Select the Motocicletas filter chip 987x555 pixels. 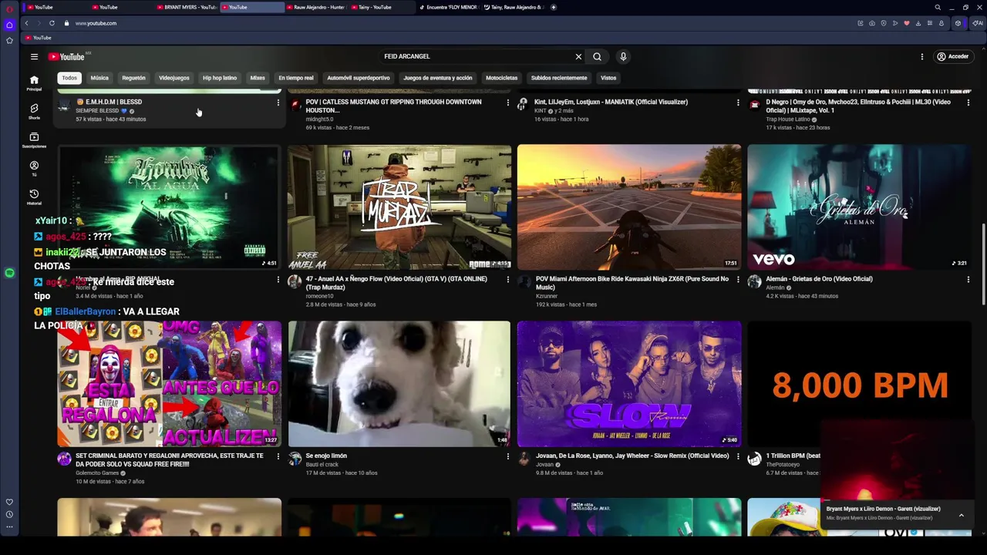click(x=501, y=78)
